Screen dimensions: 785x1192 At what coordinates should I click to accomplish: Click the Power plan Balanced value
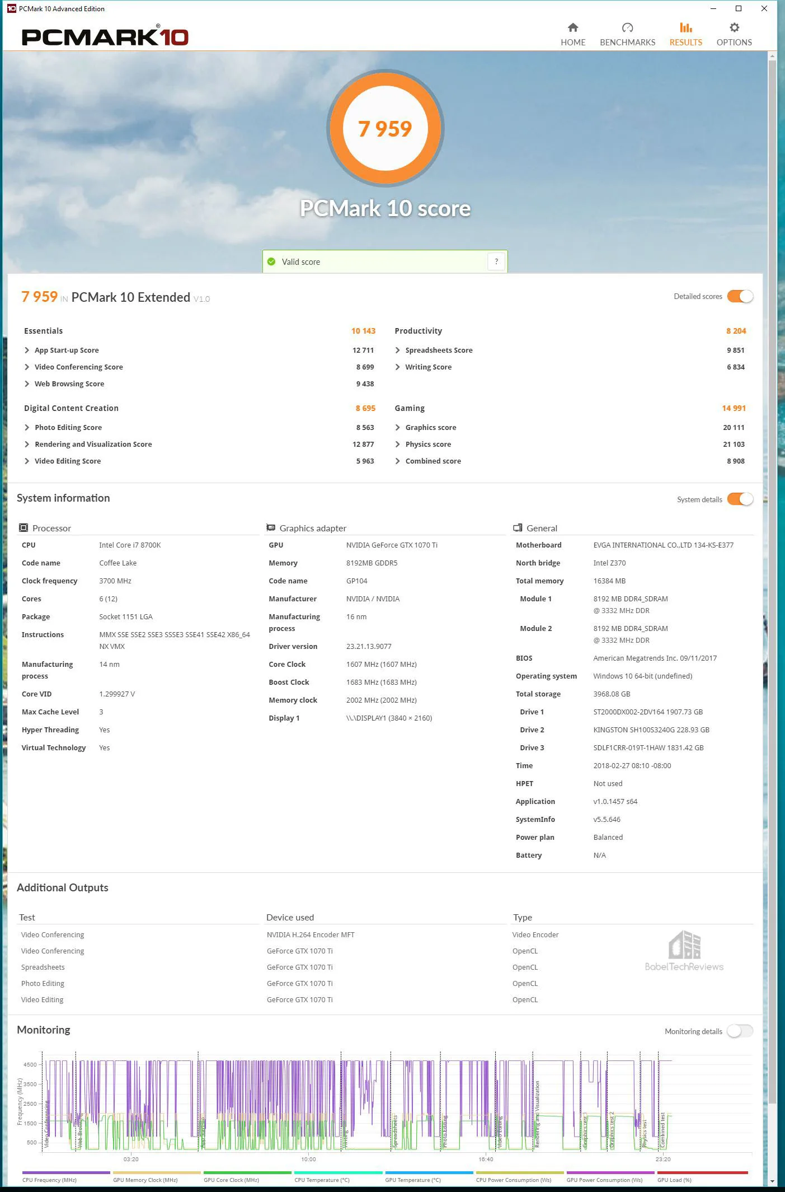click(608, 837)
